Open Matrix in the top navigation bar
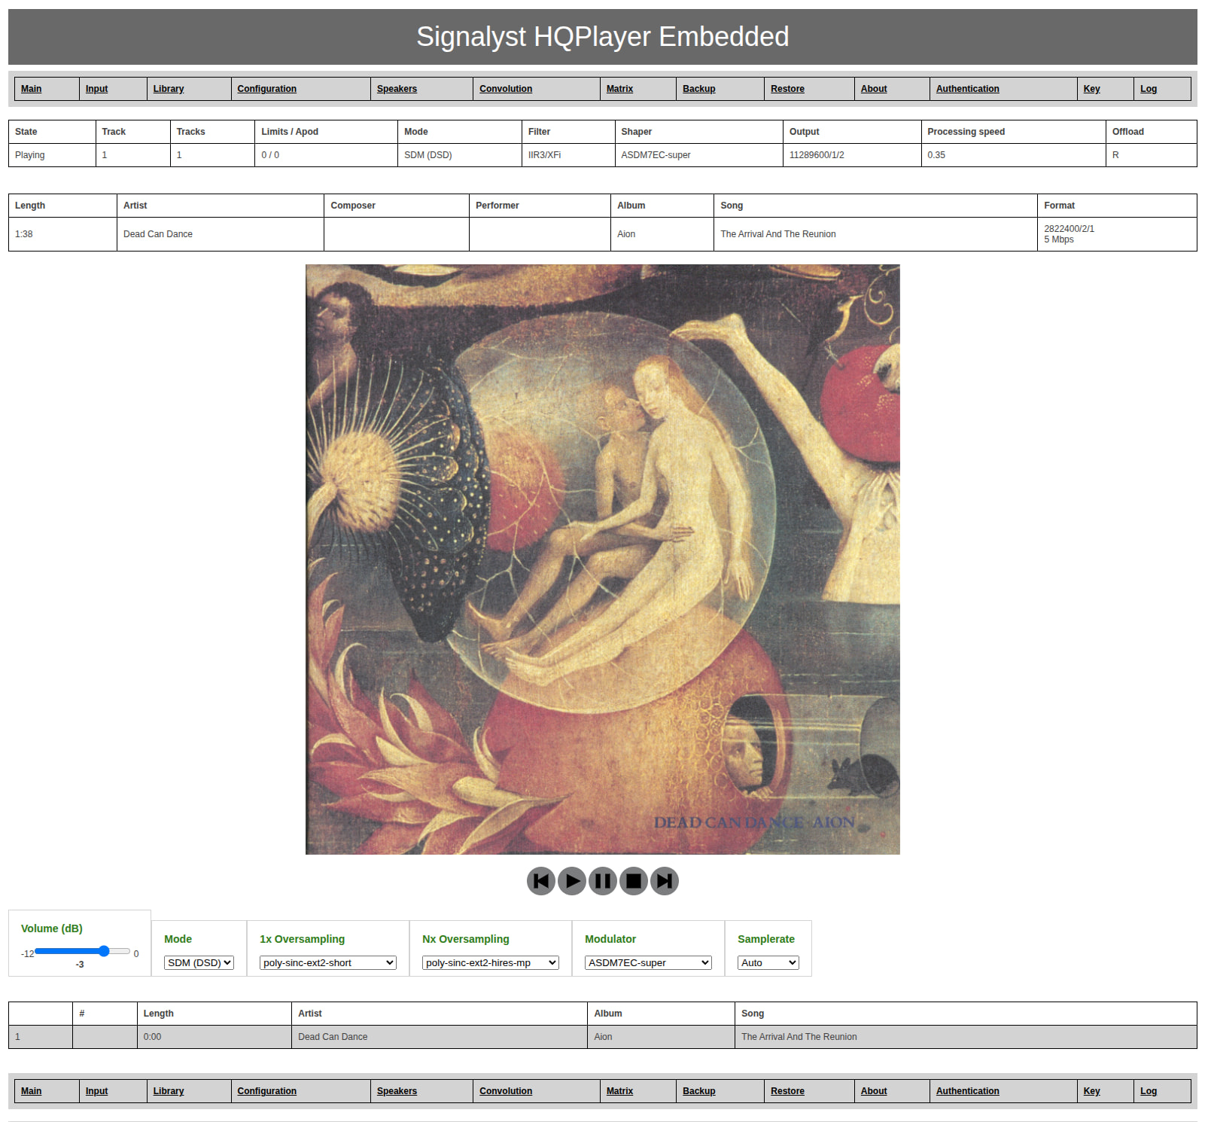Viewport: 1208px width, 1122px height. point(619,89)
